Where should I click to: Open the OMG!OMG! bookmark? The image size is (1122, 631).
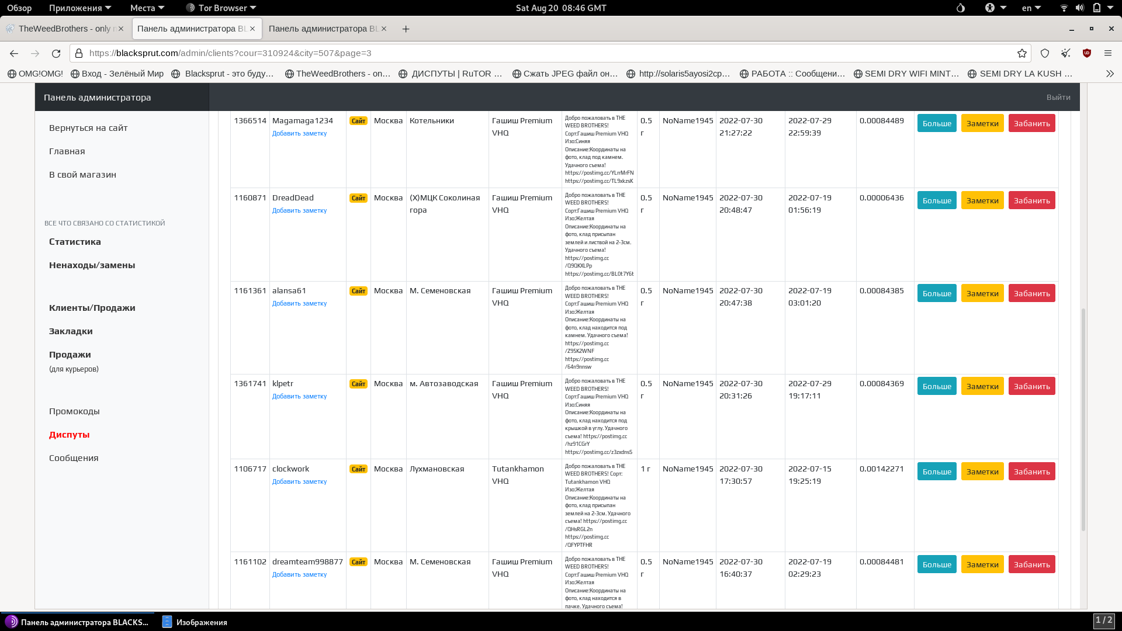click(x=35, y=74)
